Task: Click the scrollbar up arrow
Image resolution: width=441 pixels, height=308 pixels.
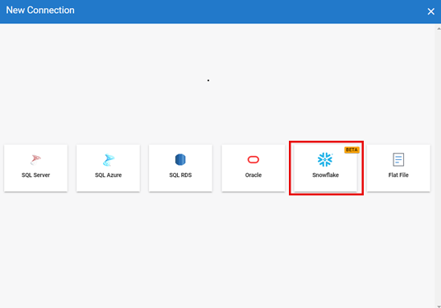Action: click(439, 28)
